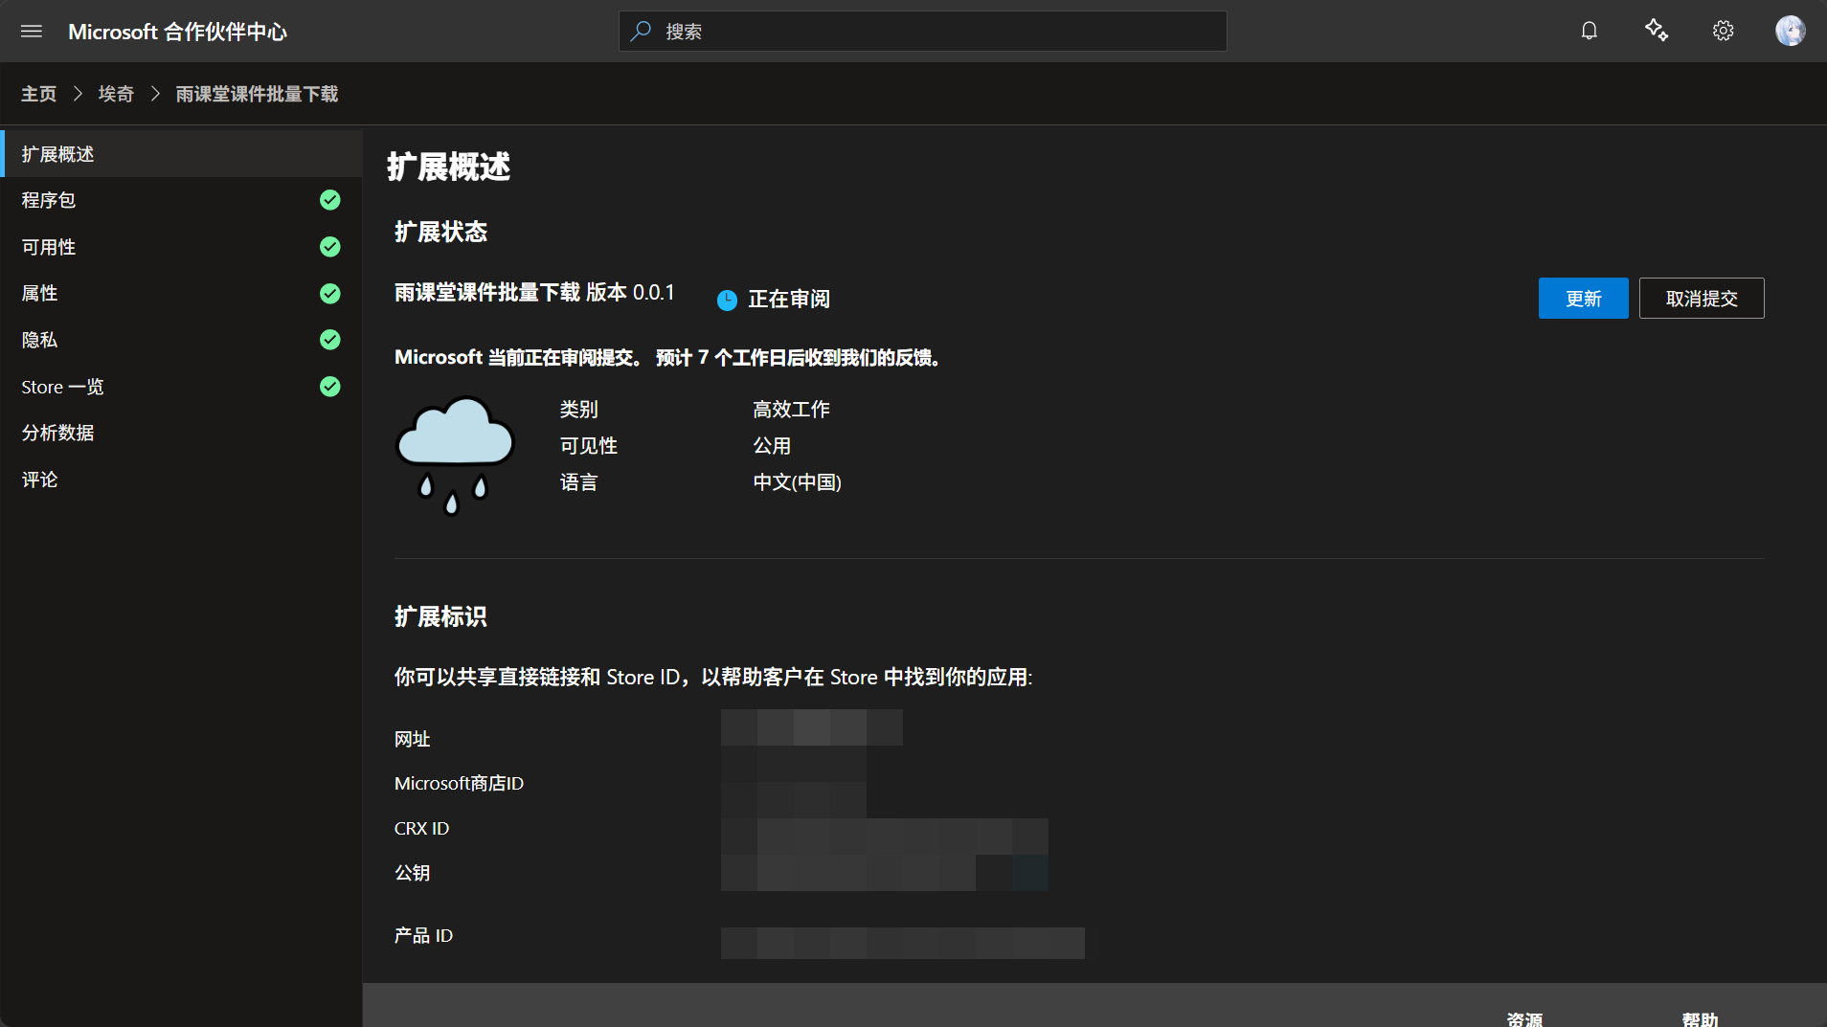Click the search magnifier icon

point(642,31)
